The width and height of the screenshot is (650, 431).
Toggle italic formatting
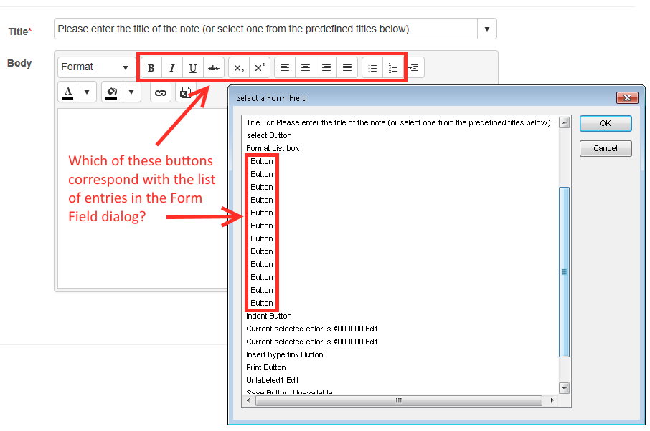pyautogui.click(x=172, y=68)
